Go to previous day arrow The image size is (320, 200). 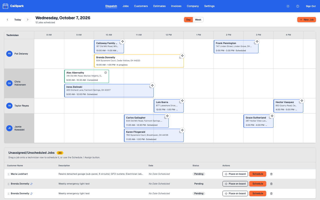7,19
